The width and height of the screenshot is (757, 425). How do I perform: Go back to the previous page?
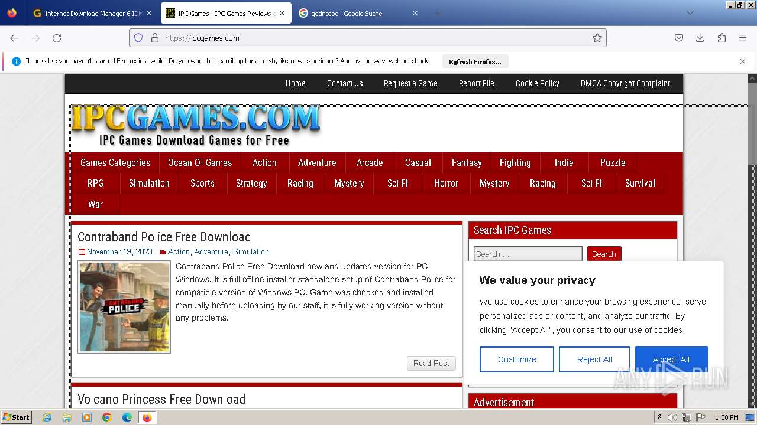pos(14,38)
